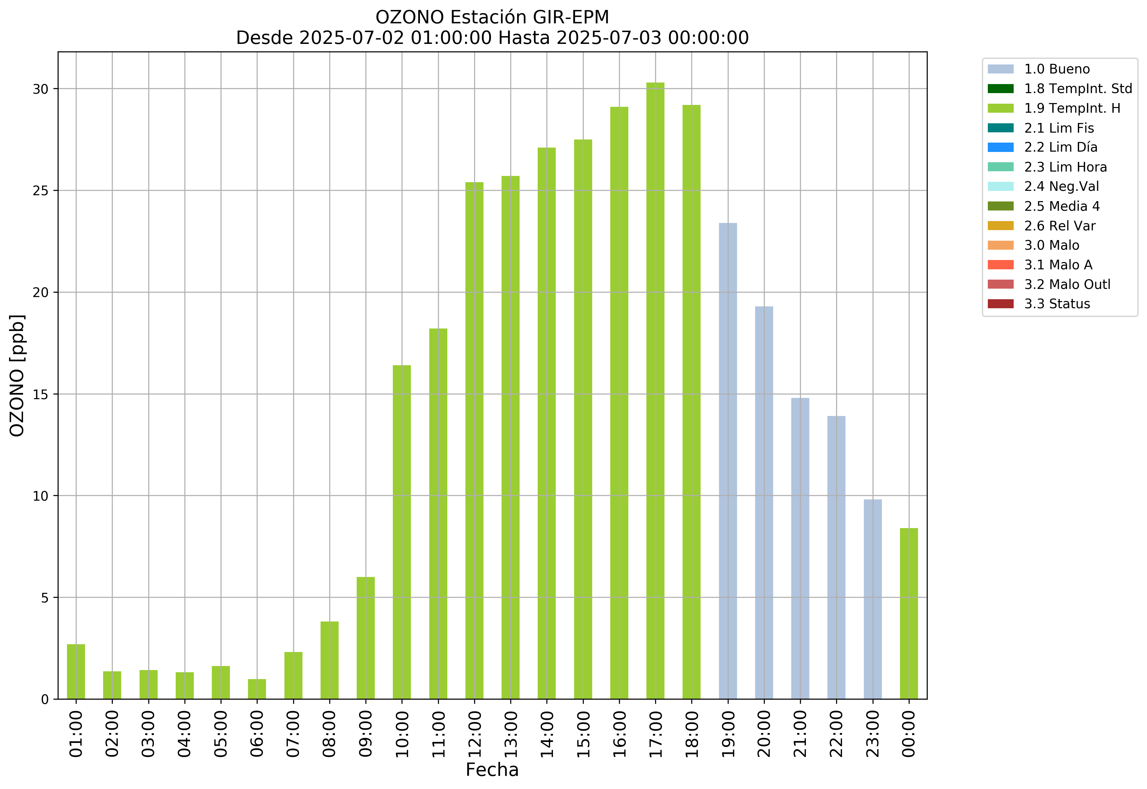Click the 1.8 TempInt. Std legend label

click(x=1078, y=89)
